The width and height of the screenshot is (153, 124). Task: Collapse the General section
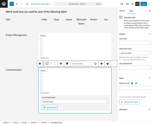tap(135, 34)
